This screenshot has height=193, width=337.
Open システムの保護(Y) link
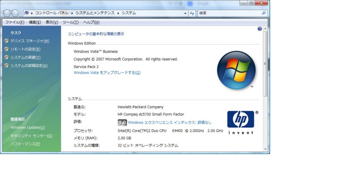(x=25, y=58)
